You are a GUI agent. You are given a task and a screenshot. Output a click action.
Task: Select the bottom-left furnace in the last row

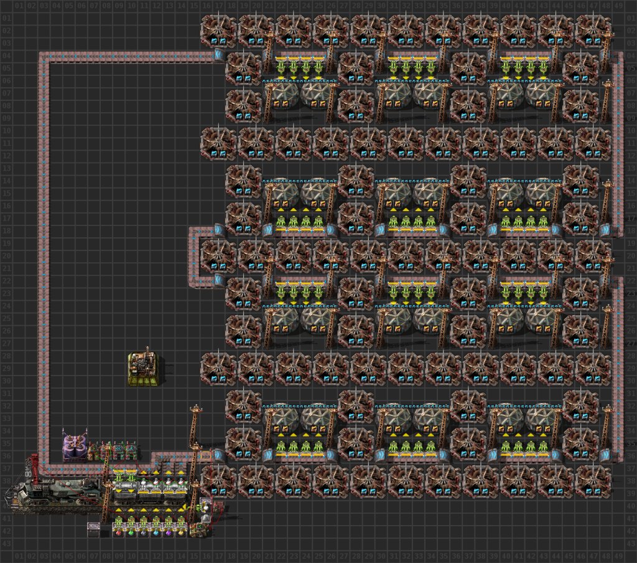pyautogui.click(x=219, y=481)
